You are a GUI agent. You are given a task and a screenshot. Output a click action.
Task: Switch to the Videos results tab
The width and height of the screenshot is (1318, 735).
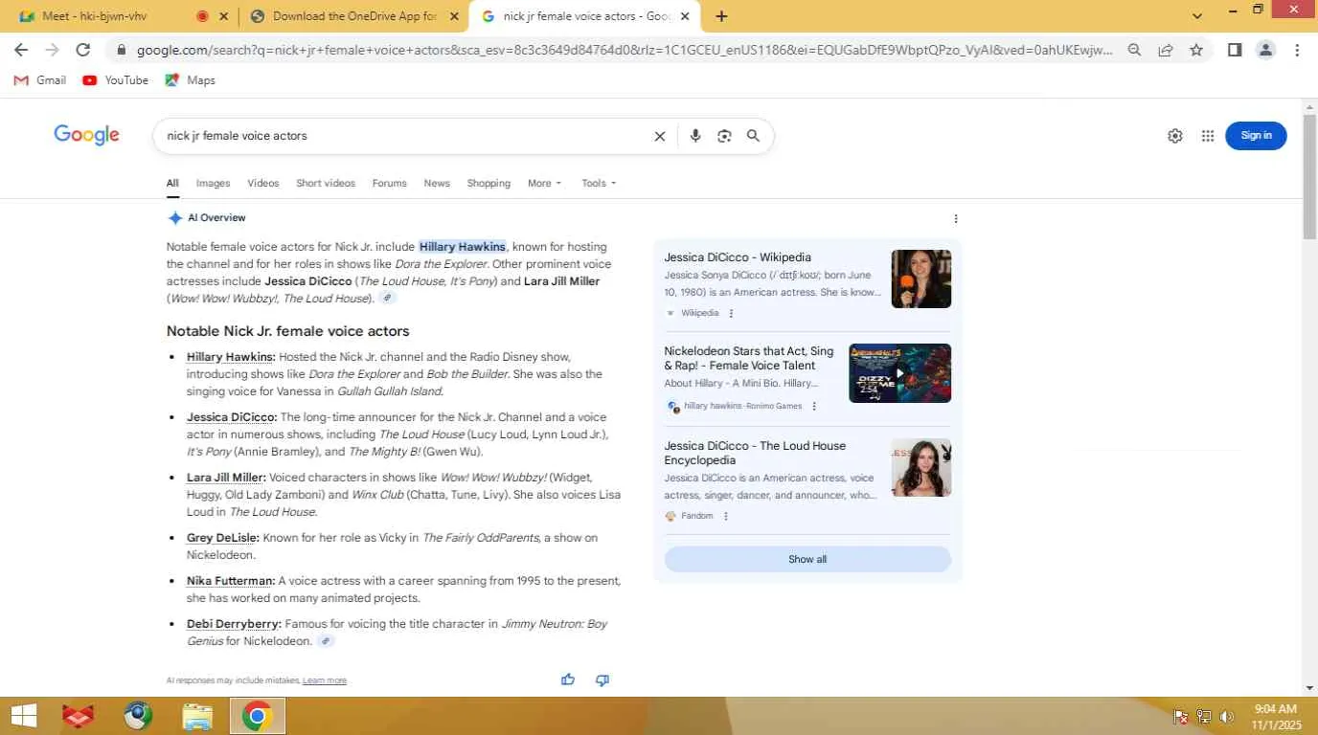(263, 183)
